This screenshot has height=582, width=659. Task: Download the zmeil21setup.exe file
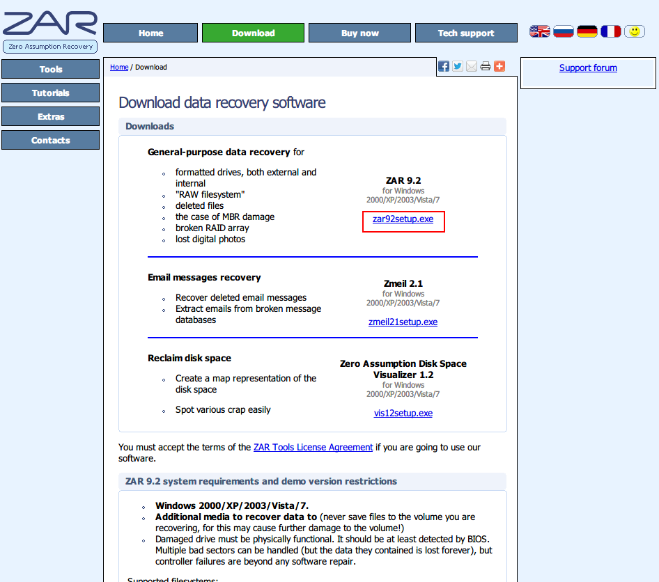403,322
